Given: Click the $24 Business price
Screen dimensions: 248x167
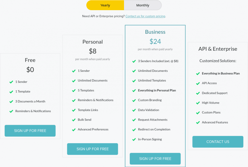Looking at the screenshot, I should (155, 42).
